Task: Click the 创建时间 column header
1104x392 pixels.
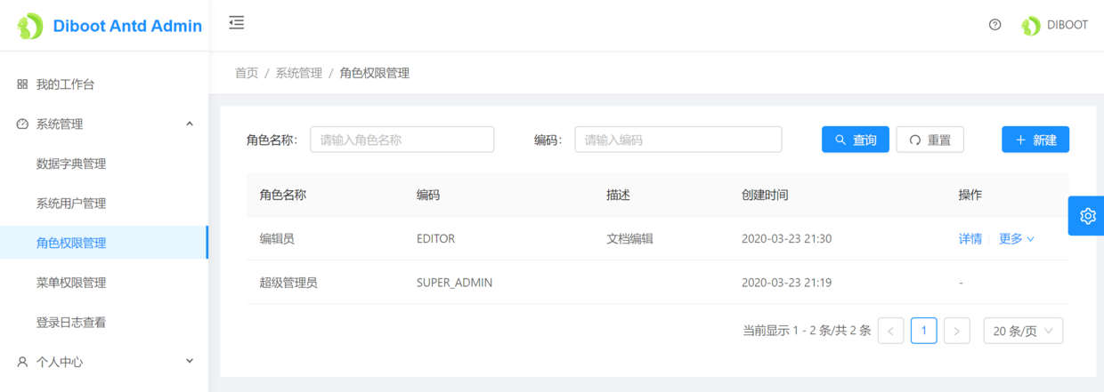Action: click(765, 195)
